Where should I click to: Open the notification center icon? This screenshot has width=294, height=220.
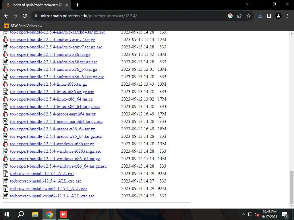(285, 214)
